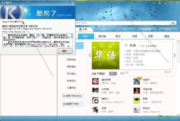
Task: Click the 'Bob Dylan - Ballad Of A' text
Action: [113, 102]
